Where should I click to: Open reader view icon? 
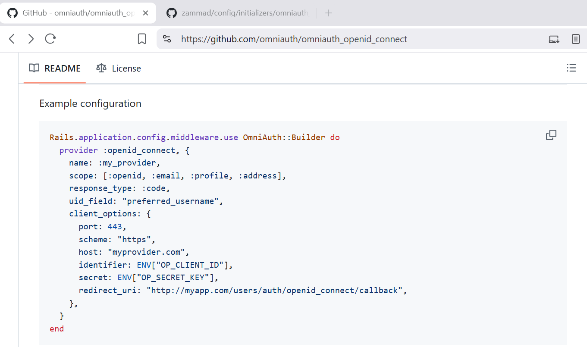point(576,39)
